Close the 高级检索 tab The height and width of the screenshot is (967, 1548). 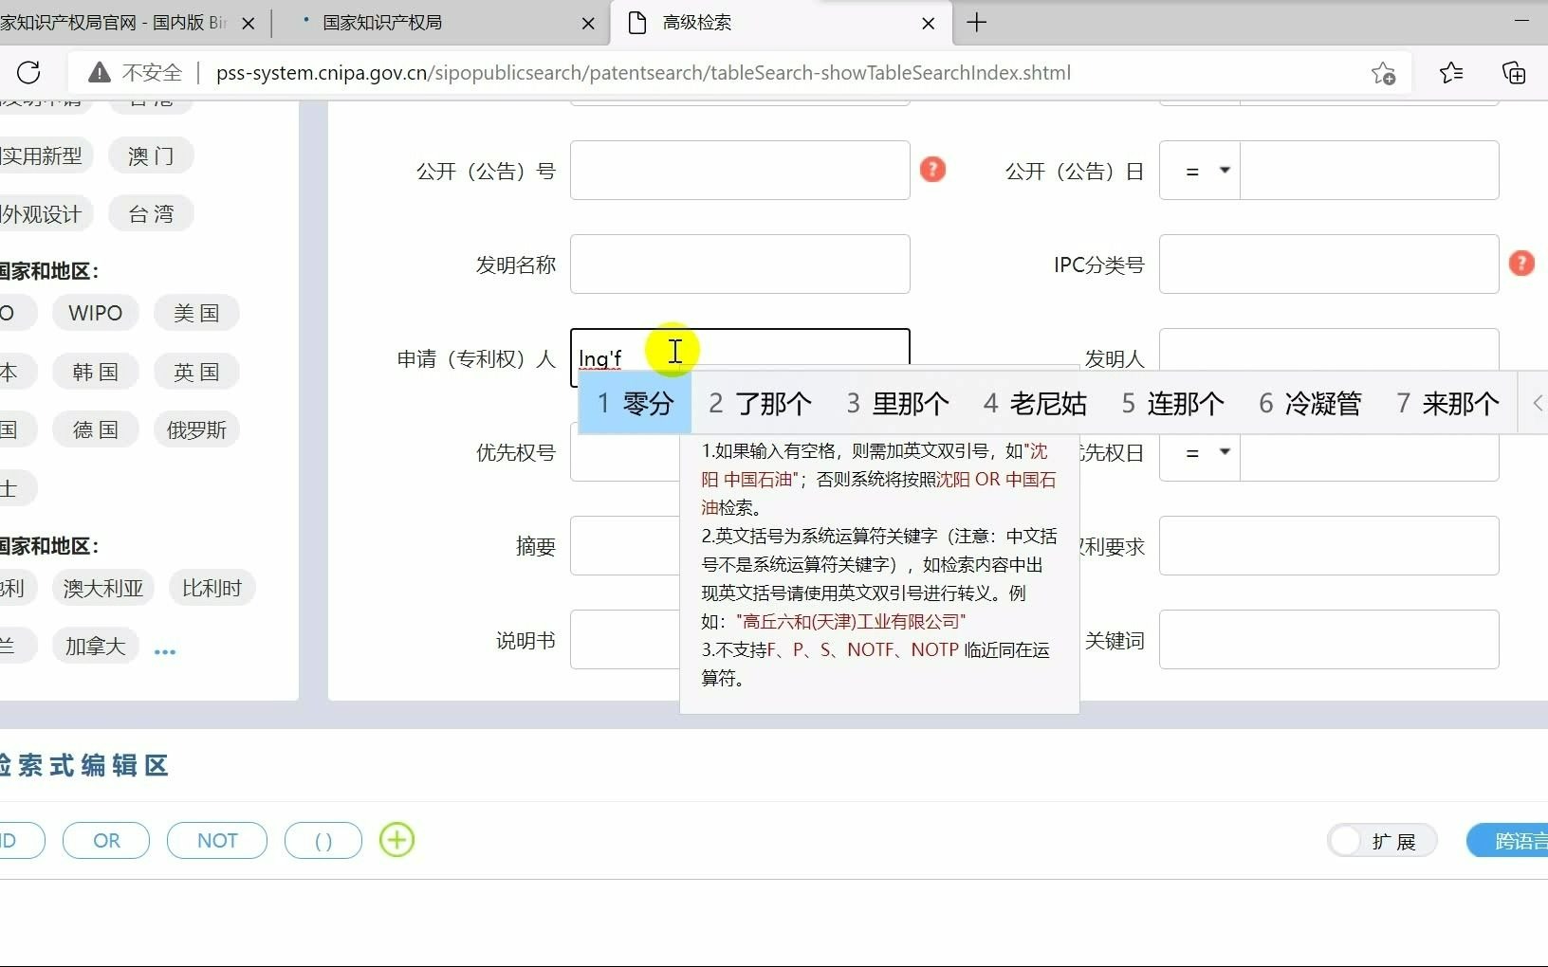(929, 24)
